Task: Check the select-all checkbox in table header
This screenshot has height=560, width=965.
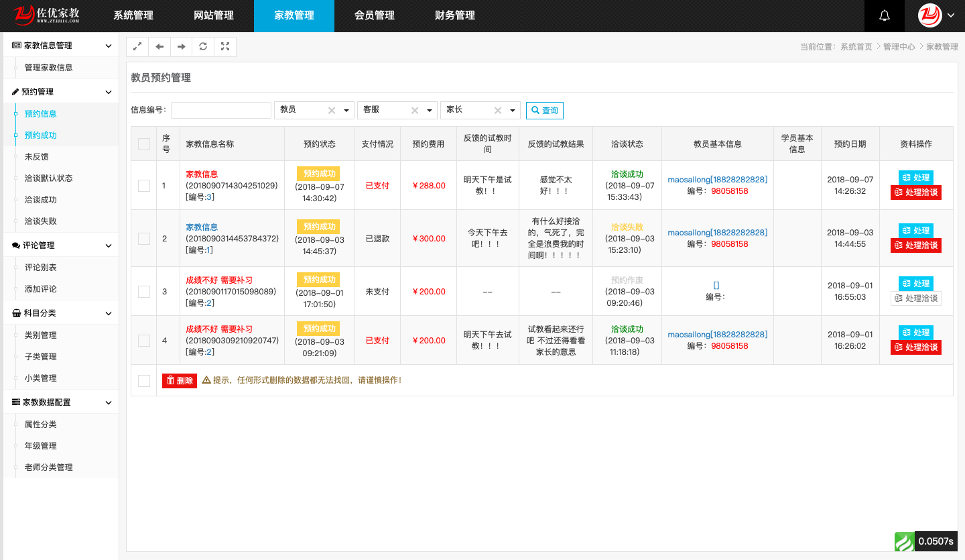Action: coord(144,144)
